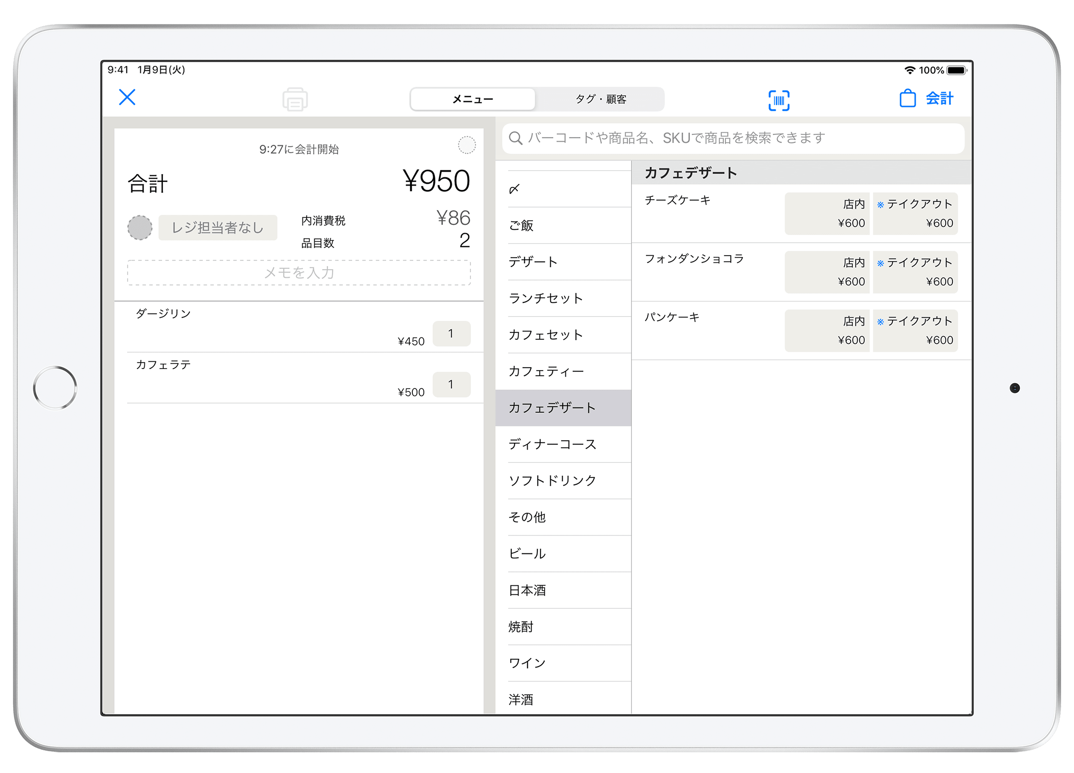
Task: Add パンケーキ as テイクアウト
Action: (x=915, y=330)
